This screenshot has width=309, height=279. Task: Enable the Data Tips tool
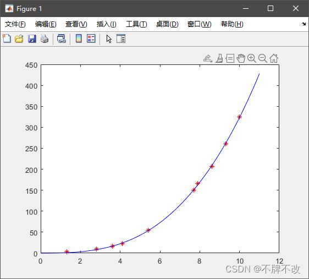(x=230, y=58)
